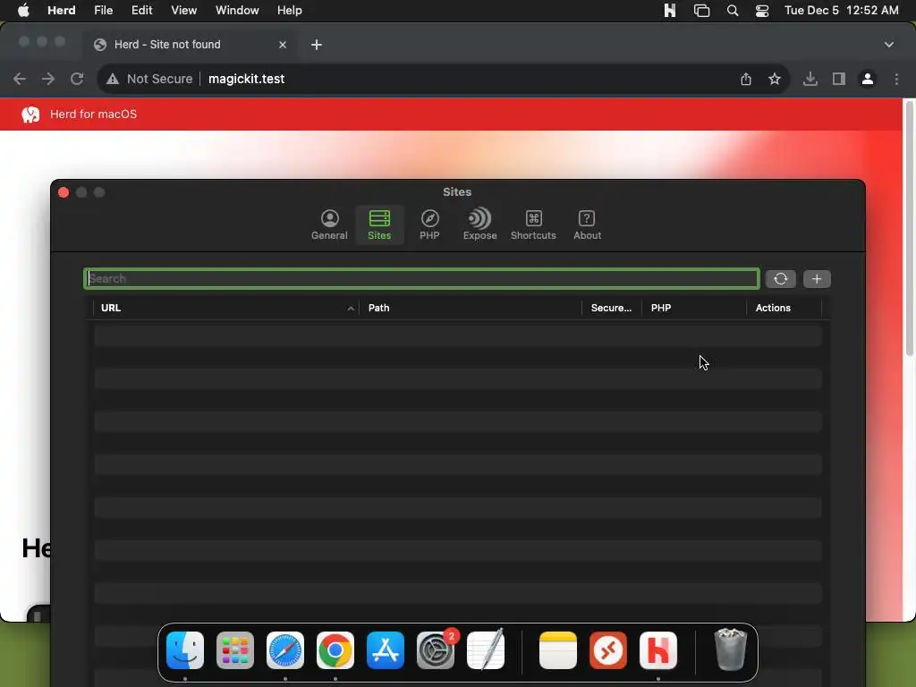This screenshot has height=687, width=916.
Task: Open the File menu
Action: tap(104, 11)
